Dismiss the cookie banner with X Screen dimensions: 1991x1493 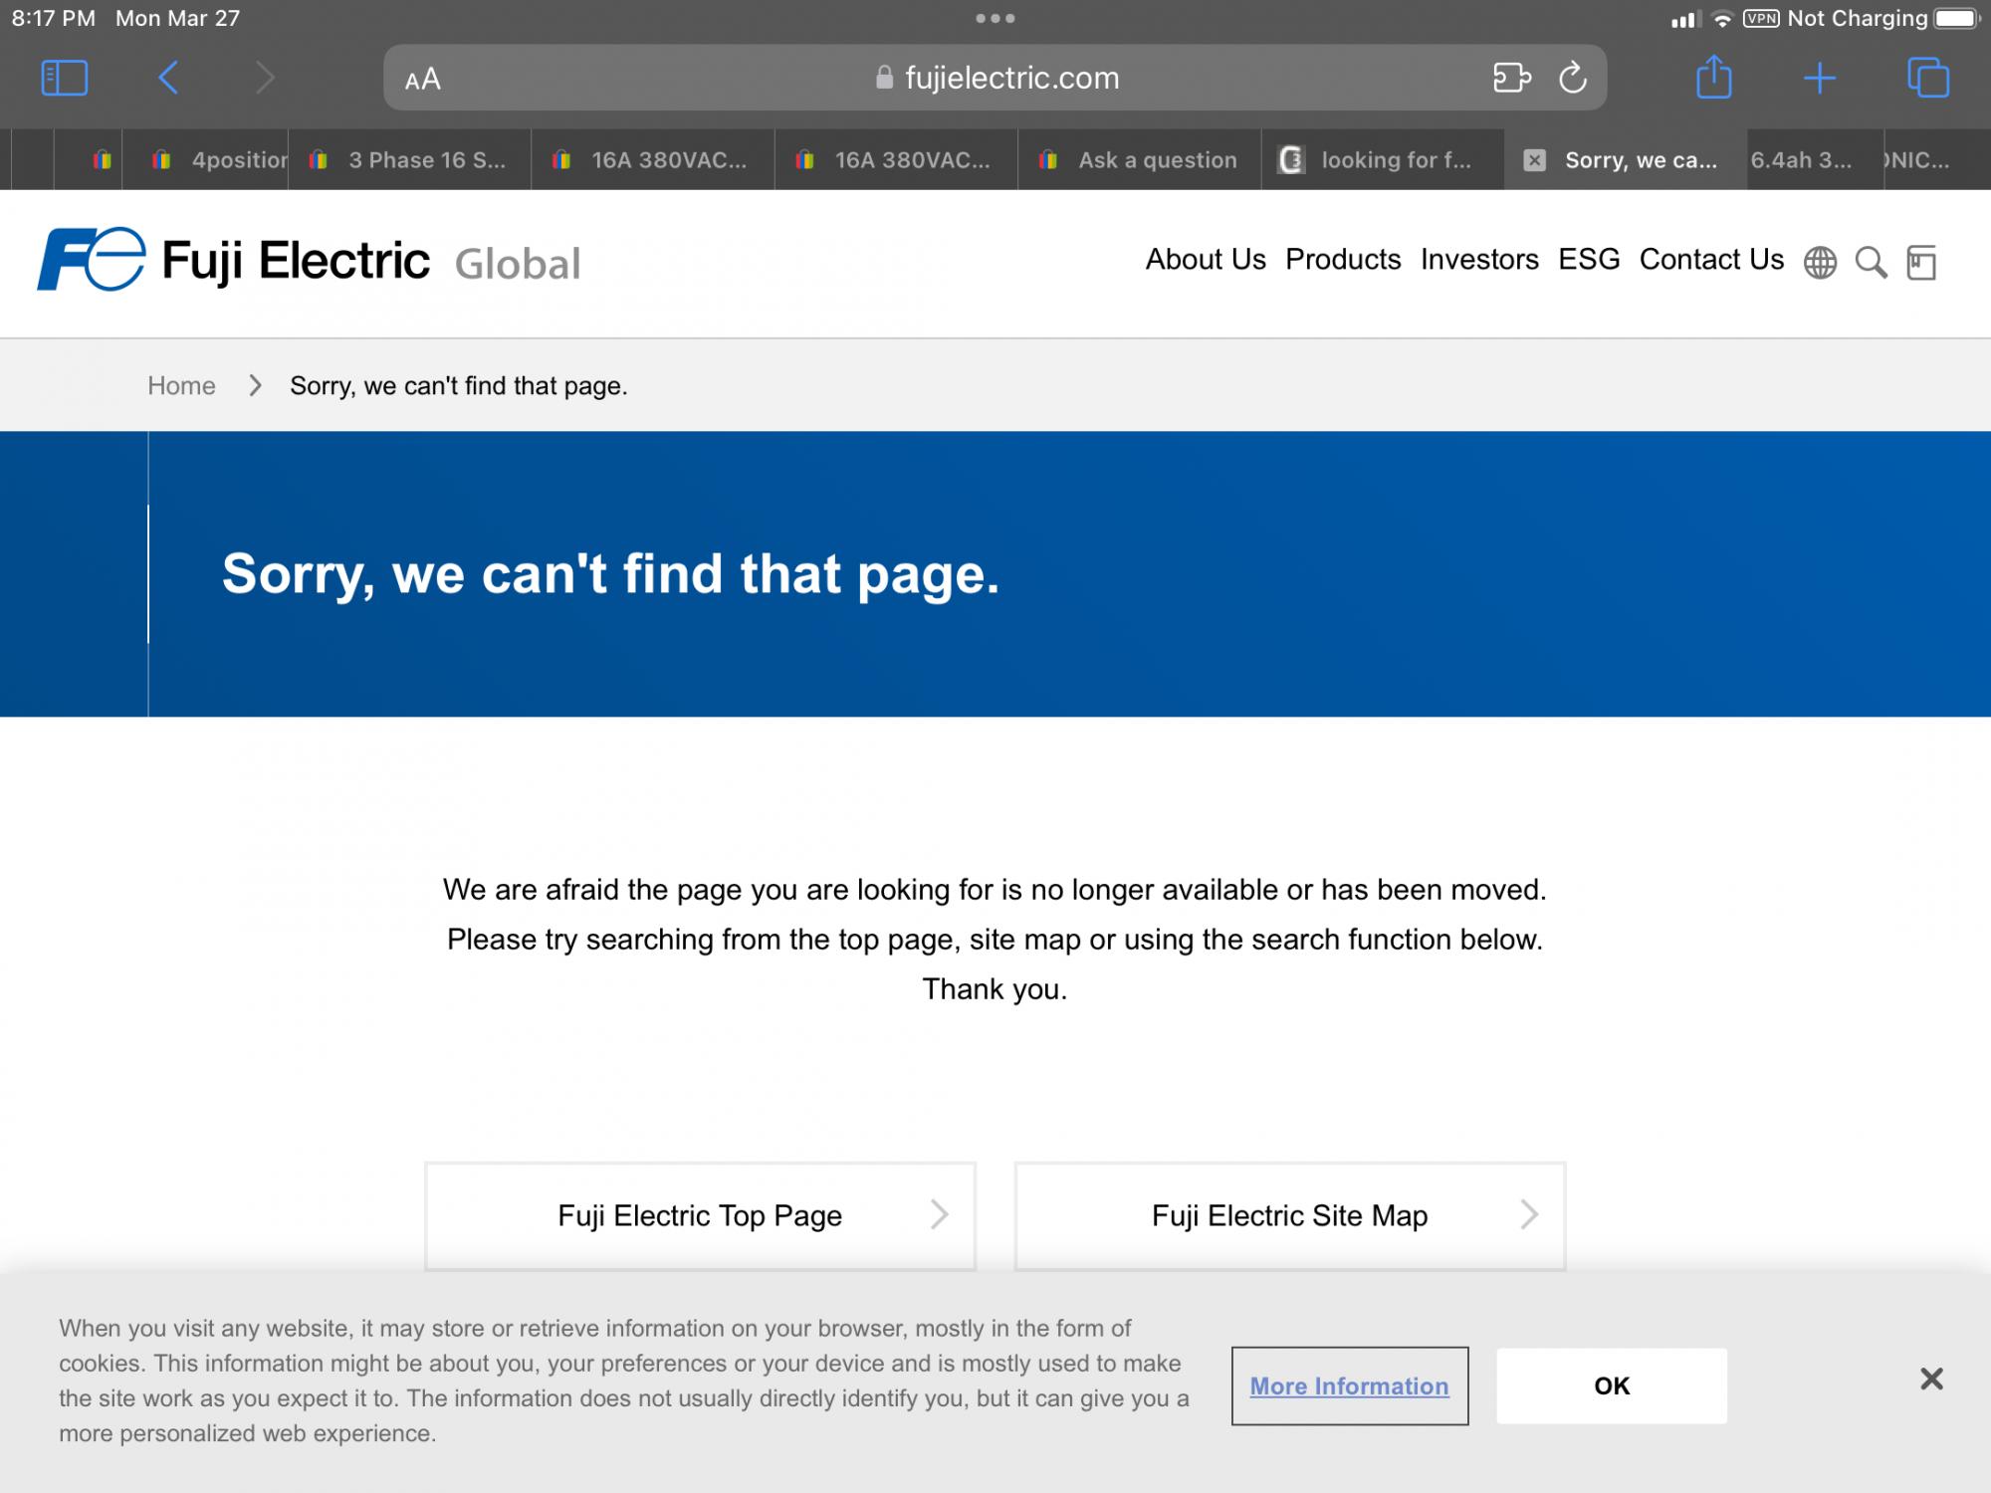click(x=1931, y=1379)
